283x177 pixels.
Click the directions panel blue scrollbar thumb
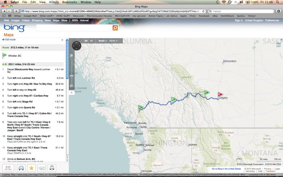point(67,59)
